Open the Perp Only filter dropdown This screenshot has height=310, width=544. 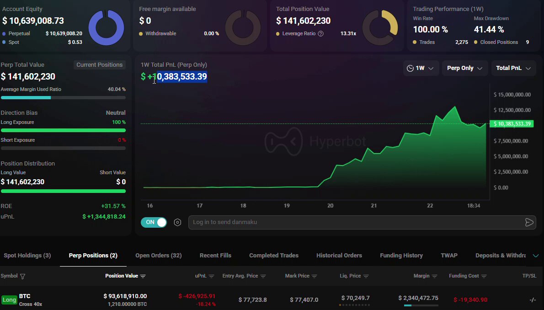coord(464,68)
